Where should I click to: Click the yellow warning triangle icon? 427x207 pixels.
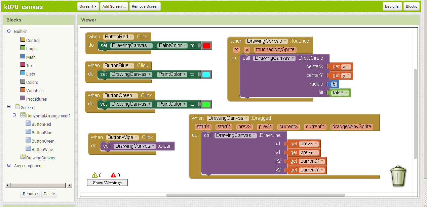pyautogui.click(x=95, y=175)
